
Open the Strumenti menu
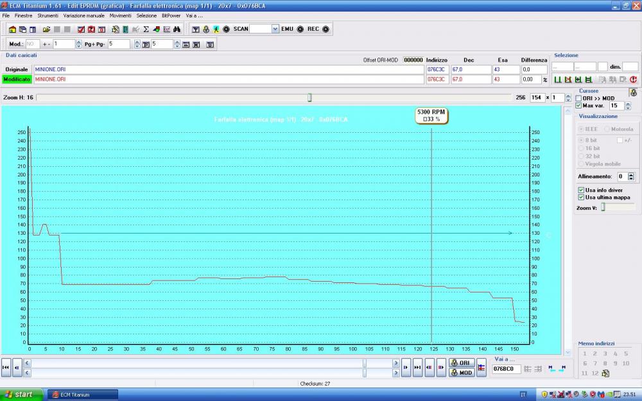pyautogui.click(x=48, y=15)
